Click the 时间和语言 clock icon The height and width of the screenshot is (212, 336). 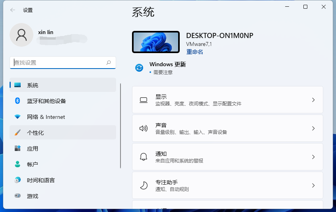coord(17,180)
